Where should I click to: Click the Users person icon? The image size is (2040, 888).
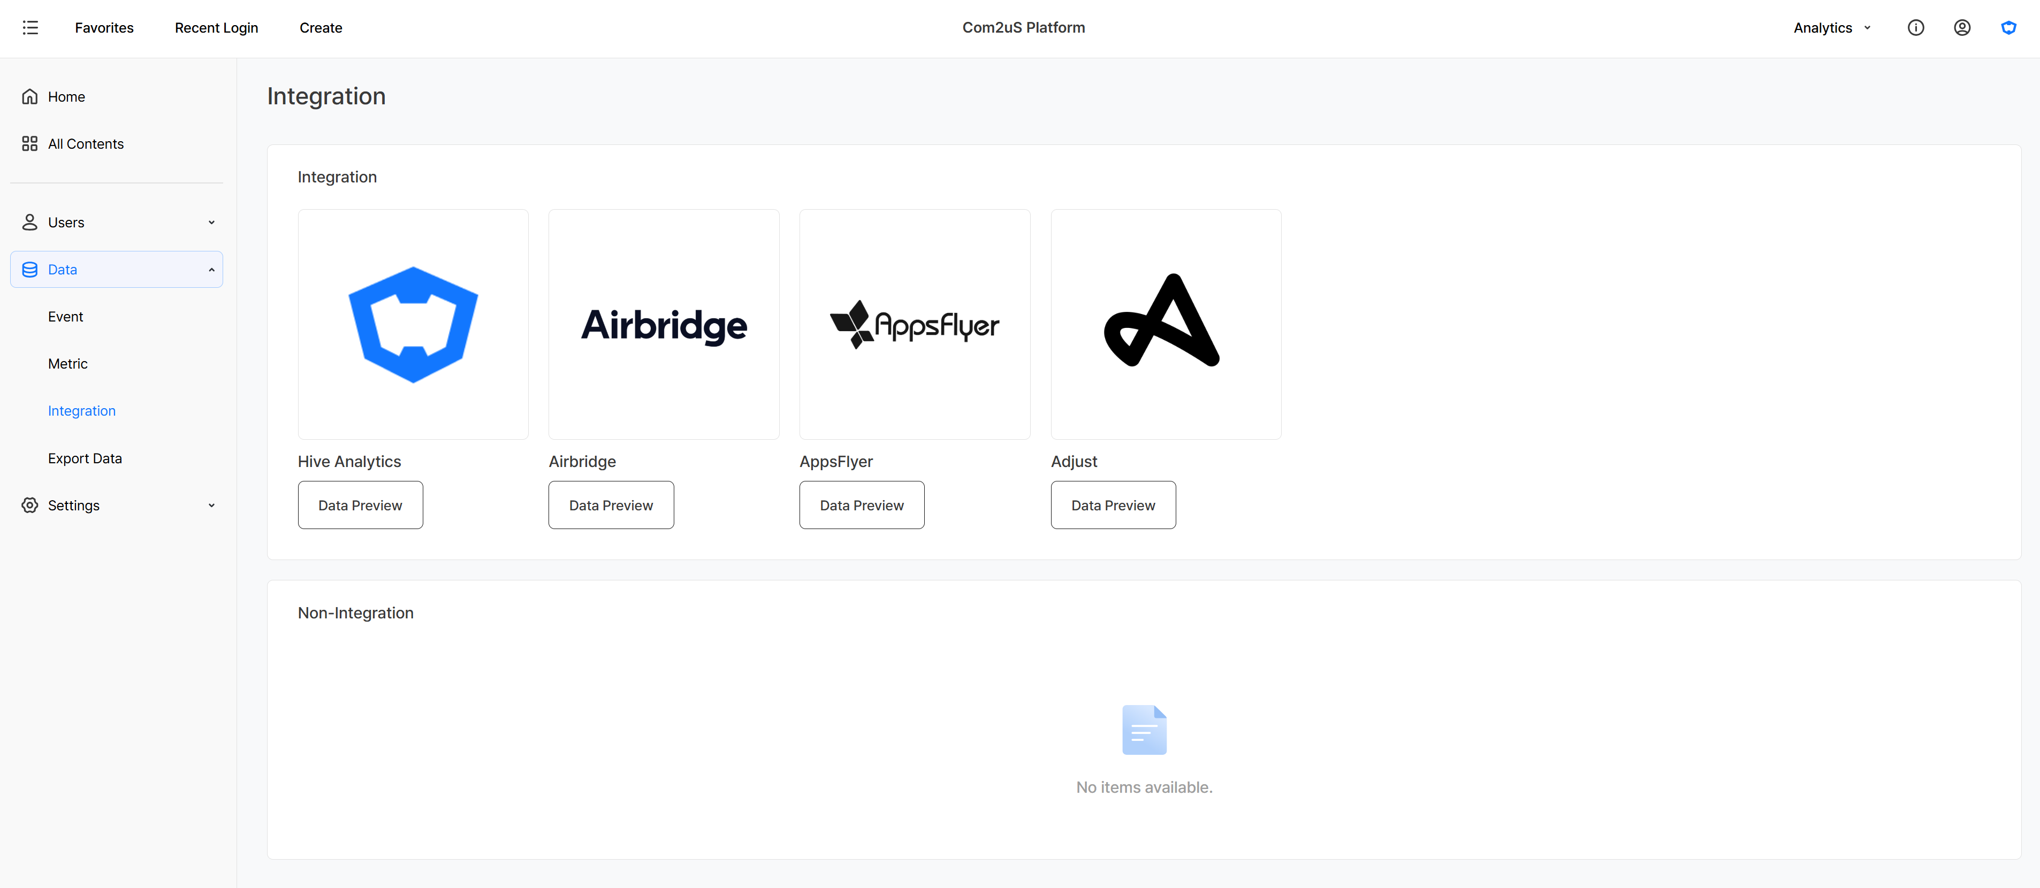(30, 223)
